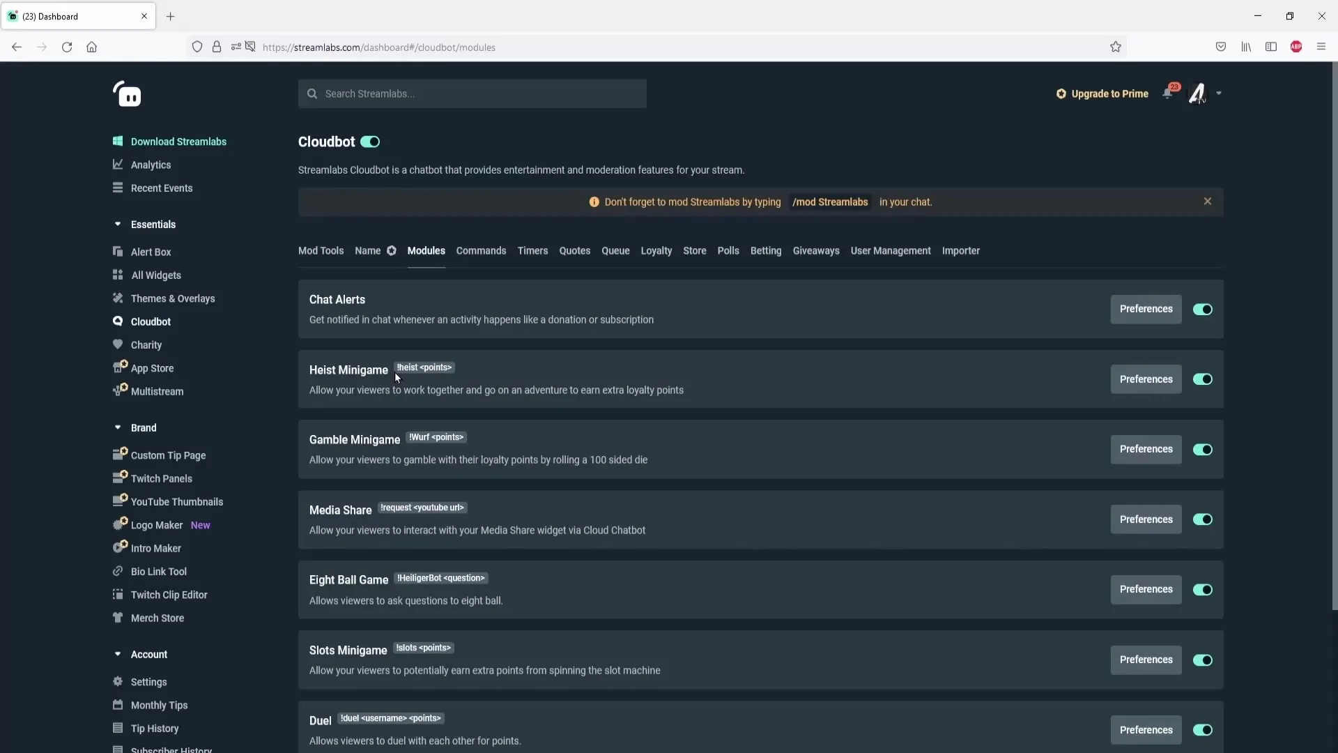Click Preferences for Eight Ball Game
The width and height of the screenshot is (1338, 753).
pyautogui.click(x=1146, y=589)
